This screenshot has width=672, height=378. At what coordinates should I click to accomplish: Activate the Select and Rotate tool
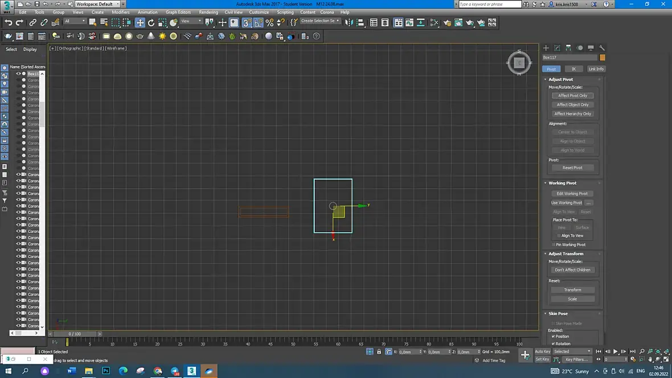[151, 23]
